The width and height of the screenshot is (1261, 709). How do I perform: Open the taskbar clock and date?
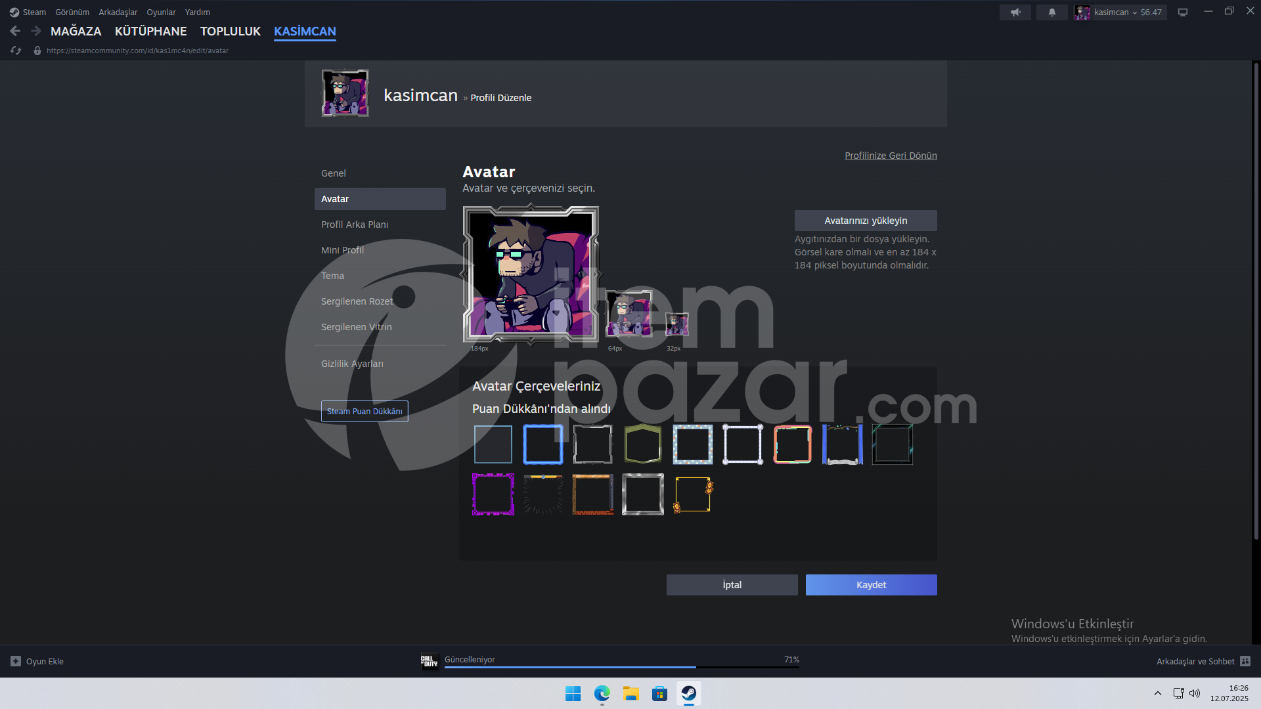1229,693
